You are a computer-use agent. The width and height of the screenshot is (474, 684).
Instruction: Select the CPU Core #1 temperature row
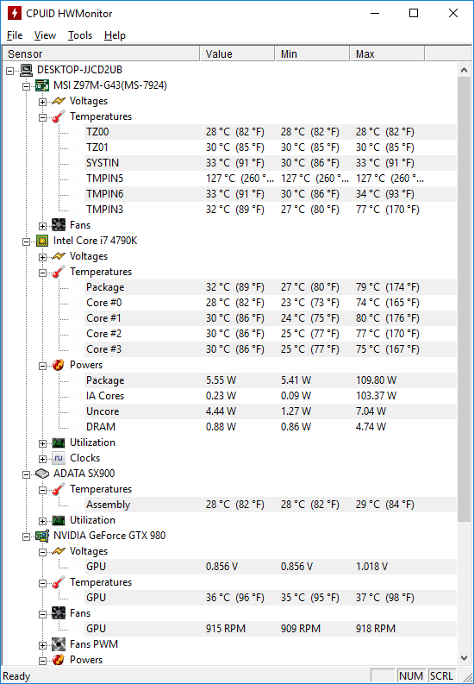[270, 318]
